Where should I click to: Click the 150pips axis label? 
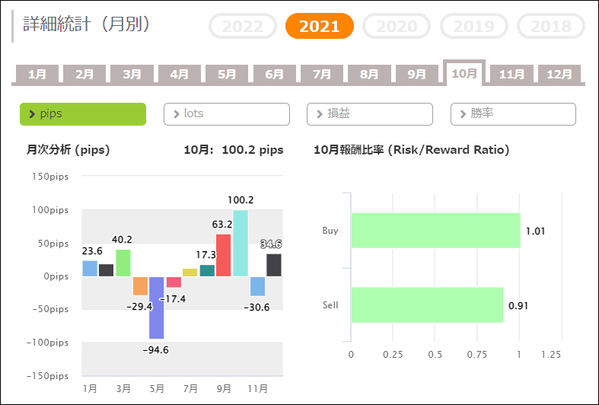50,177
